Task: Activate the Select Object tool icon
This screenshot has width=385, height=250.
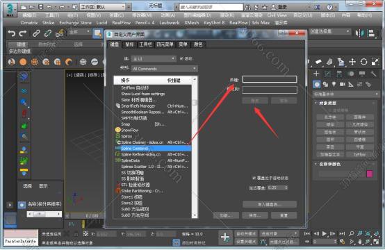Action: tap(98, 33)
